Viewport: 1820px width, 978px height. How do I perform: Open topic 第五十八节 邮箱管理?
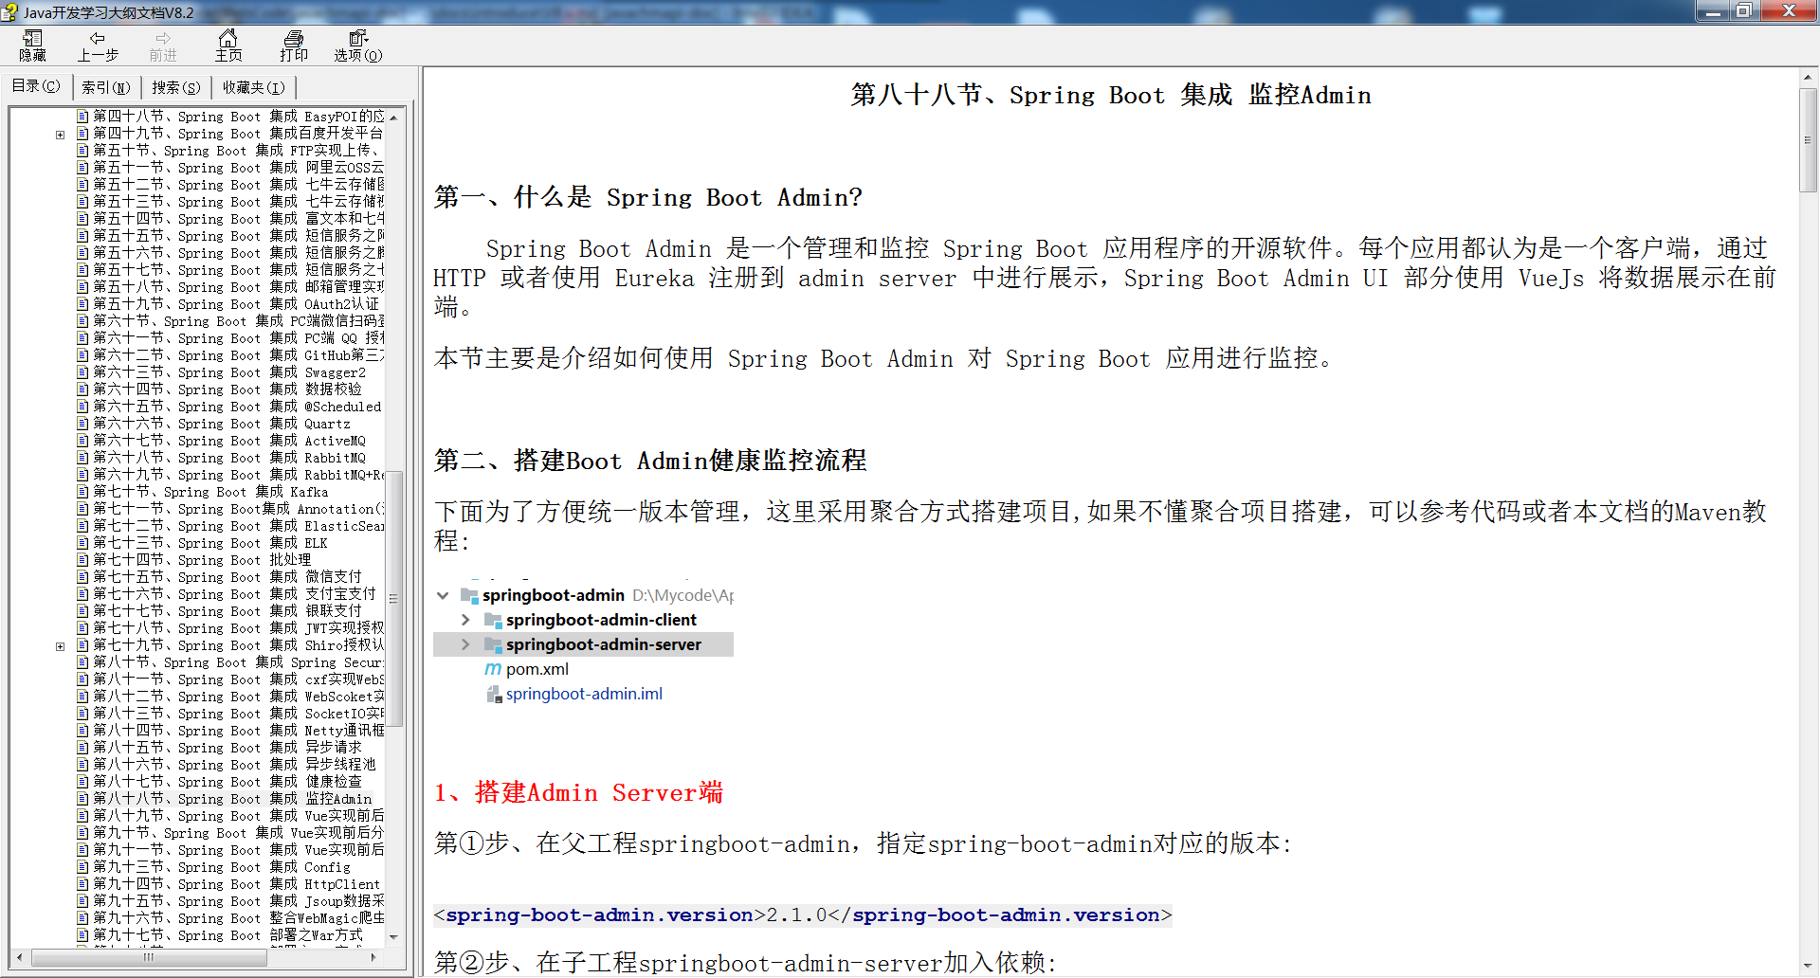coord(239,287)
